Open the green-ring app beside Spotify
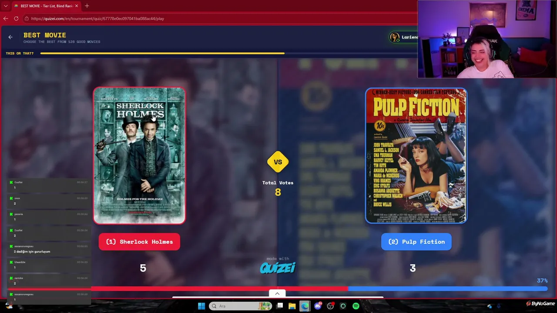Screen dimensions: 557x313 click(x=343, y=306)
